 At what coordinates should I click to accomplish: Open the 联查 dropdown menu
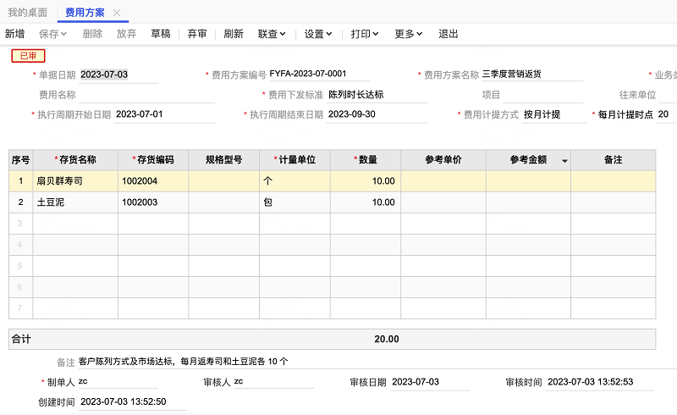[x=272, y=34]
